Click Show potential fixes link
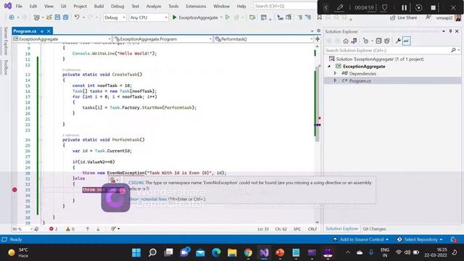Screen dimensions: 464x261 (x=148, y=199)
